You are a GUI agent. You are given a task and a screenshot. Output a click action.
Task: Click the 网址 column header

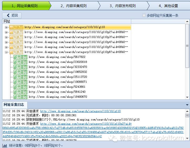67,21
